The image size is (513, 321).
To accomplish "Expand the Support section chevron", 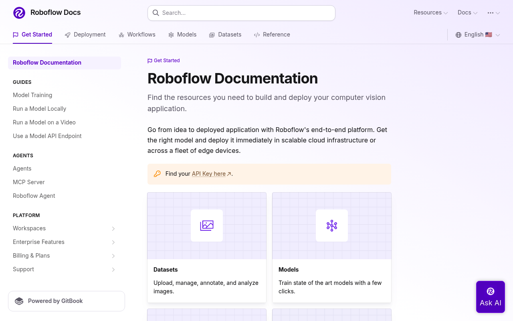I will coord(113,270).
